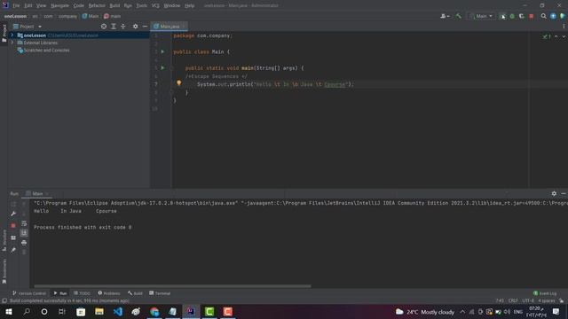The height and width of the screenshot is (319, 568).
Task: Click '4 spaces' indent in status bar
Action: tap(547, 300)
